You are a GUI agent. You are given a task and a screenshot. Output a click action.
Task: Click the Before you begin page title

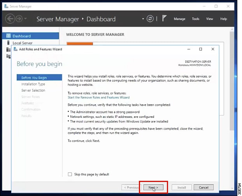click(x=39, y=64)
